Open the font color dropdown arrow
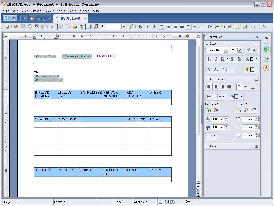This screenshot has height=206, width=274. pos(257,59)
